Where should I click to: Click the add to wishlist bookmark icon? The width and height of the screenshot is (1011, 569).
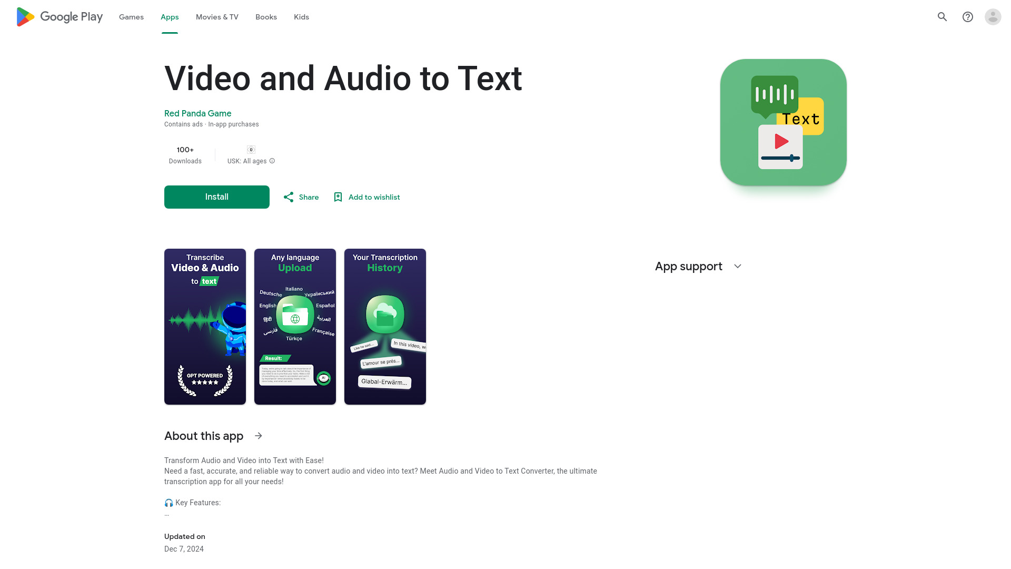[x=338, y=197]
